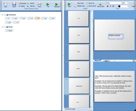This screenshot has height=111, width=136.
Task: Select card thumbnail number 11
Action: coord(79,52)
